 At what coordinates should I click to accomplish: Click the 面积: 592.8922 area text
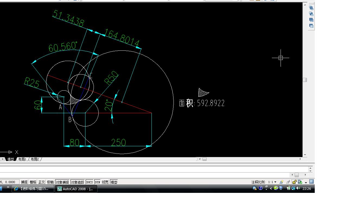coord(202,103)
